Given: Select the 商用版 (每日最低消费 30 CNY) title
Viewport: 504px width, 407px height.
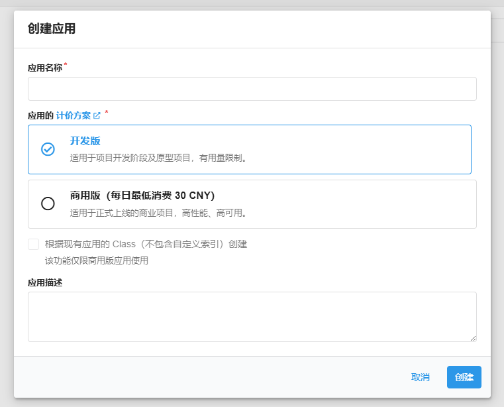Looking at the screenshot, I should [x=142, y=196].
